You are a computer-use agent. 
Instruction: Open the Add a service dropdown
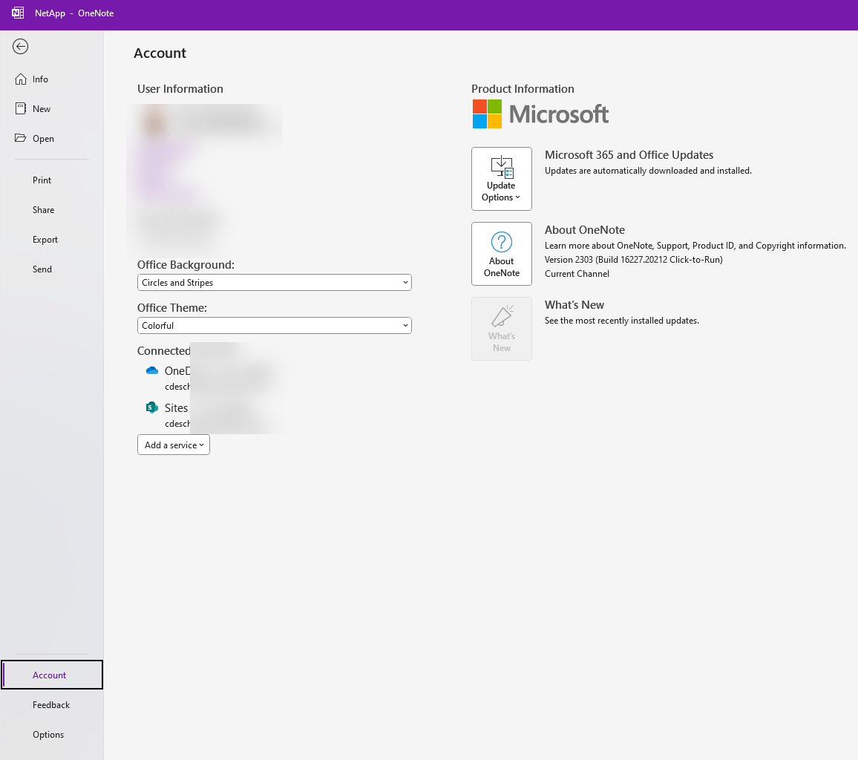click(x=174, y=445)
